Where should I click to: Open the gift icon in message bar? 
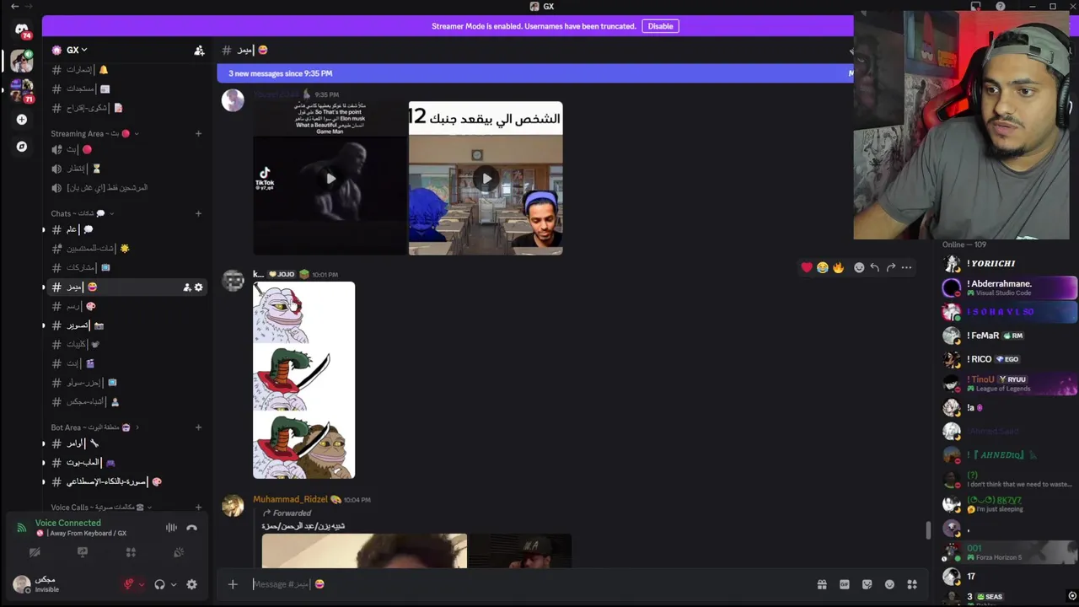[822, 584]
